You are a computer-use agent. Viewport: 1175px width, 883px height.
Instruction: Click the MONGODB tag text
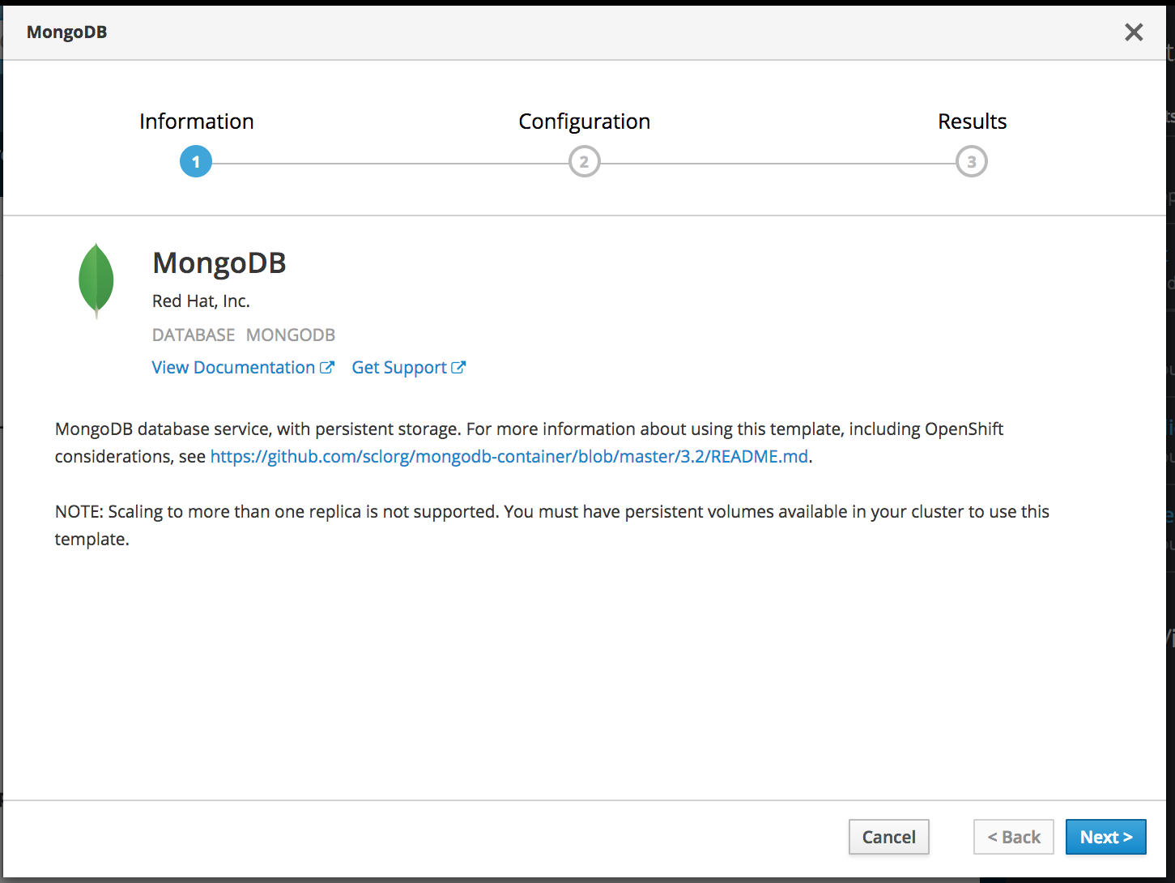291,335
